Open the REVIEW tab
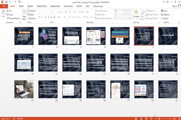This screenshot has width=181, height=120. coord(79,6)
